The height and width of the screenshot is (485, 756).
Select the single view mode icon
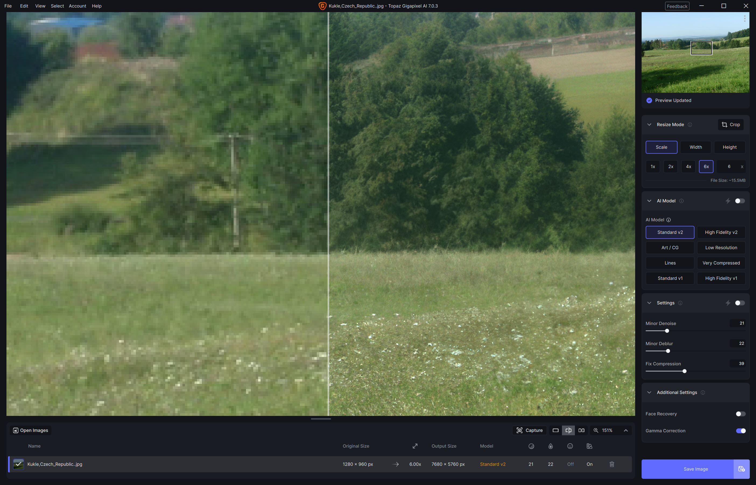click(x=555, y=430)
